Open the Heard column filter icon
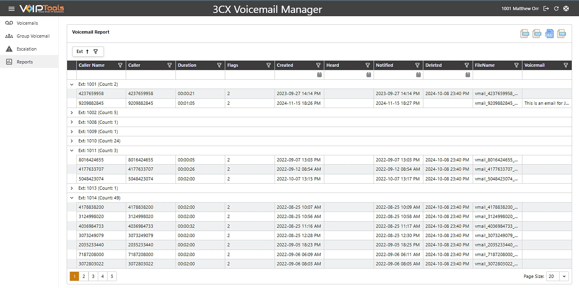579x288 pixels. pos(368,65)
